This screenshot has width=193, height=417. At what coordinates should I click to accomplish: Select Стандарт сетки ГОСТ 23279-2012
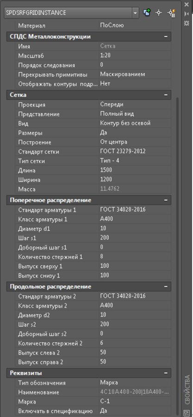135,152
